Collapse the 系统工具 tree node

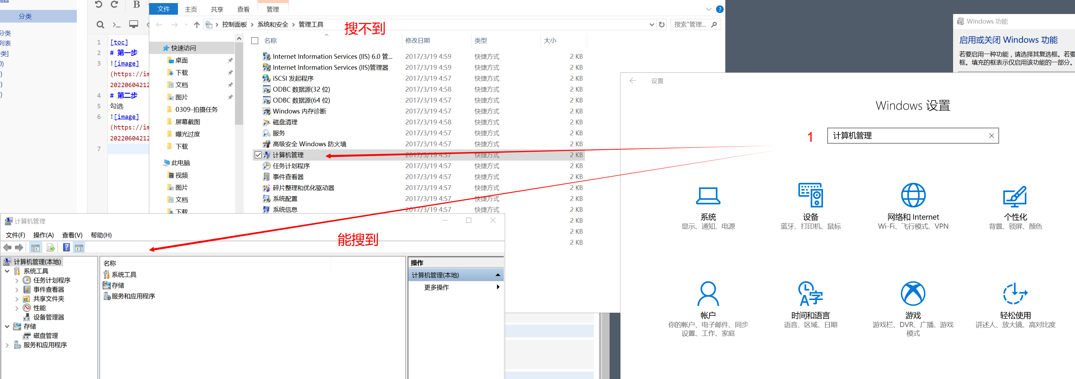pos(7,271)
